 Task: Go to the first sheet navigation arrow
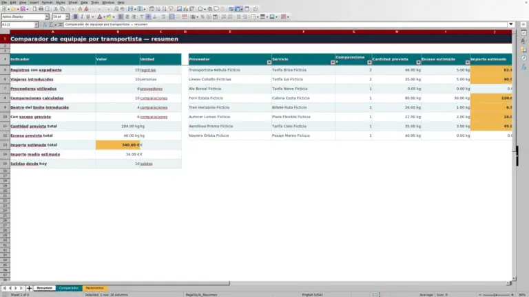tap(4, 288)
